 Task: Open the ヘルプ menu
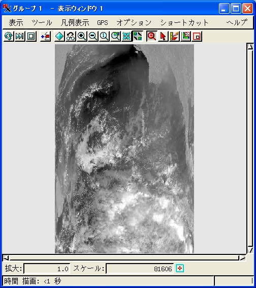click(x=237, y=22)
